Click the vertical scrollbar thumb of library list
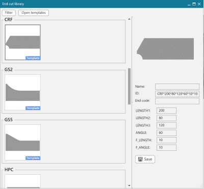 pos(129,86)
